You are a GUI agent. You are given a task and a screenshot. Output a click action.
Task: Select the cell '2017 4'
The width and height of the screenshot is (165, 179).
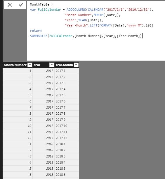67,89
